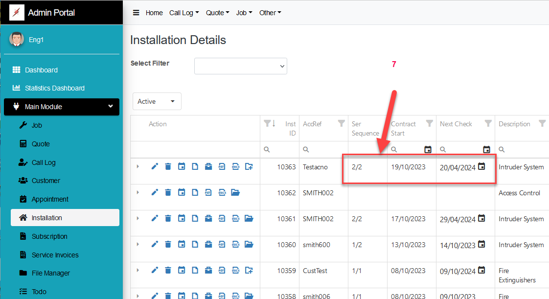Edit installation 10363 with the pencil icon
The width and height of the screenshot is (549, 299).
155,167
